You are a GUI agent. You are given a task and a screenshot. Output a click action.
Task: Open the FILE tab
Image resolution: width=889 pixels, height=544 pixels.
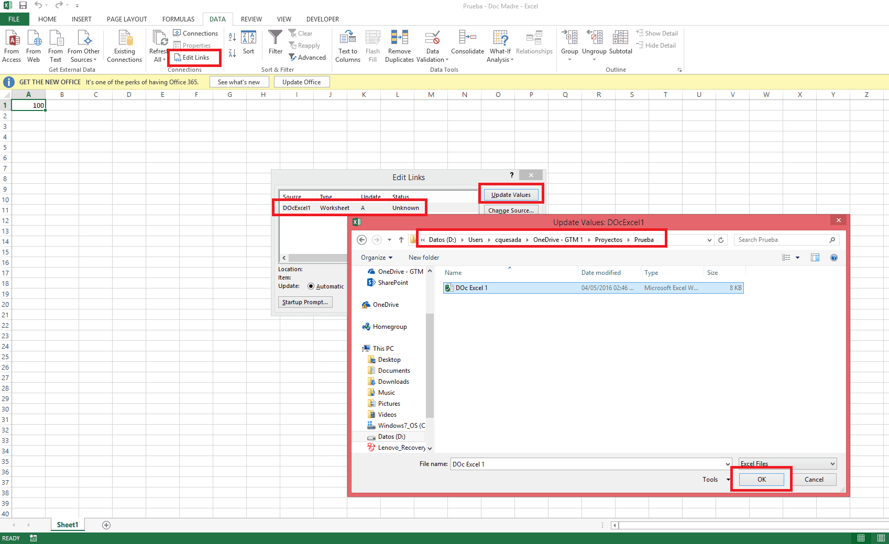14,19
